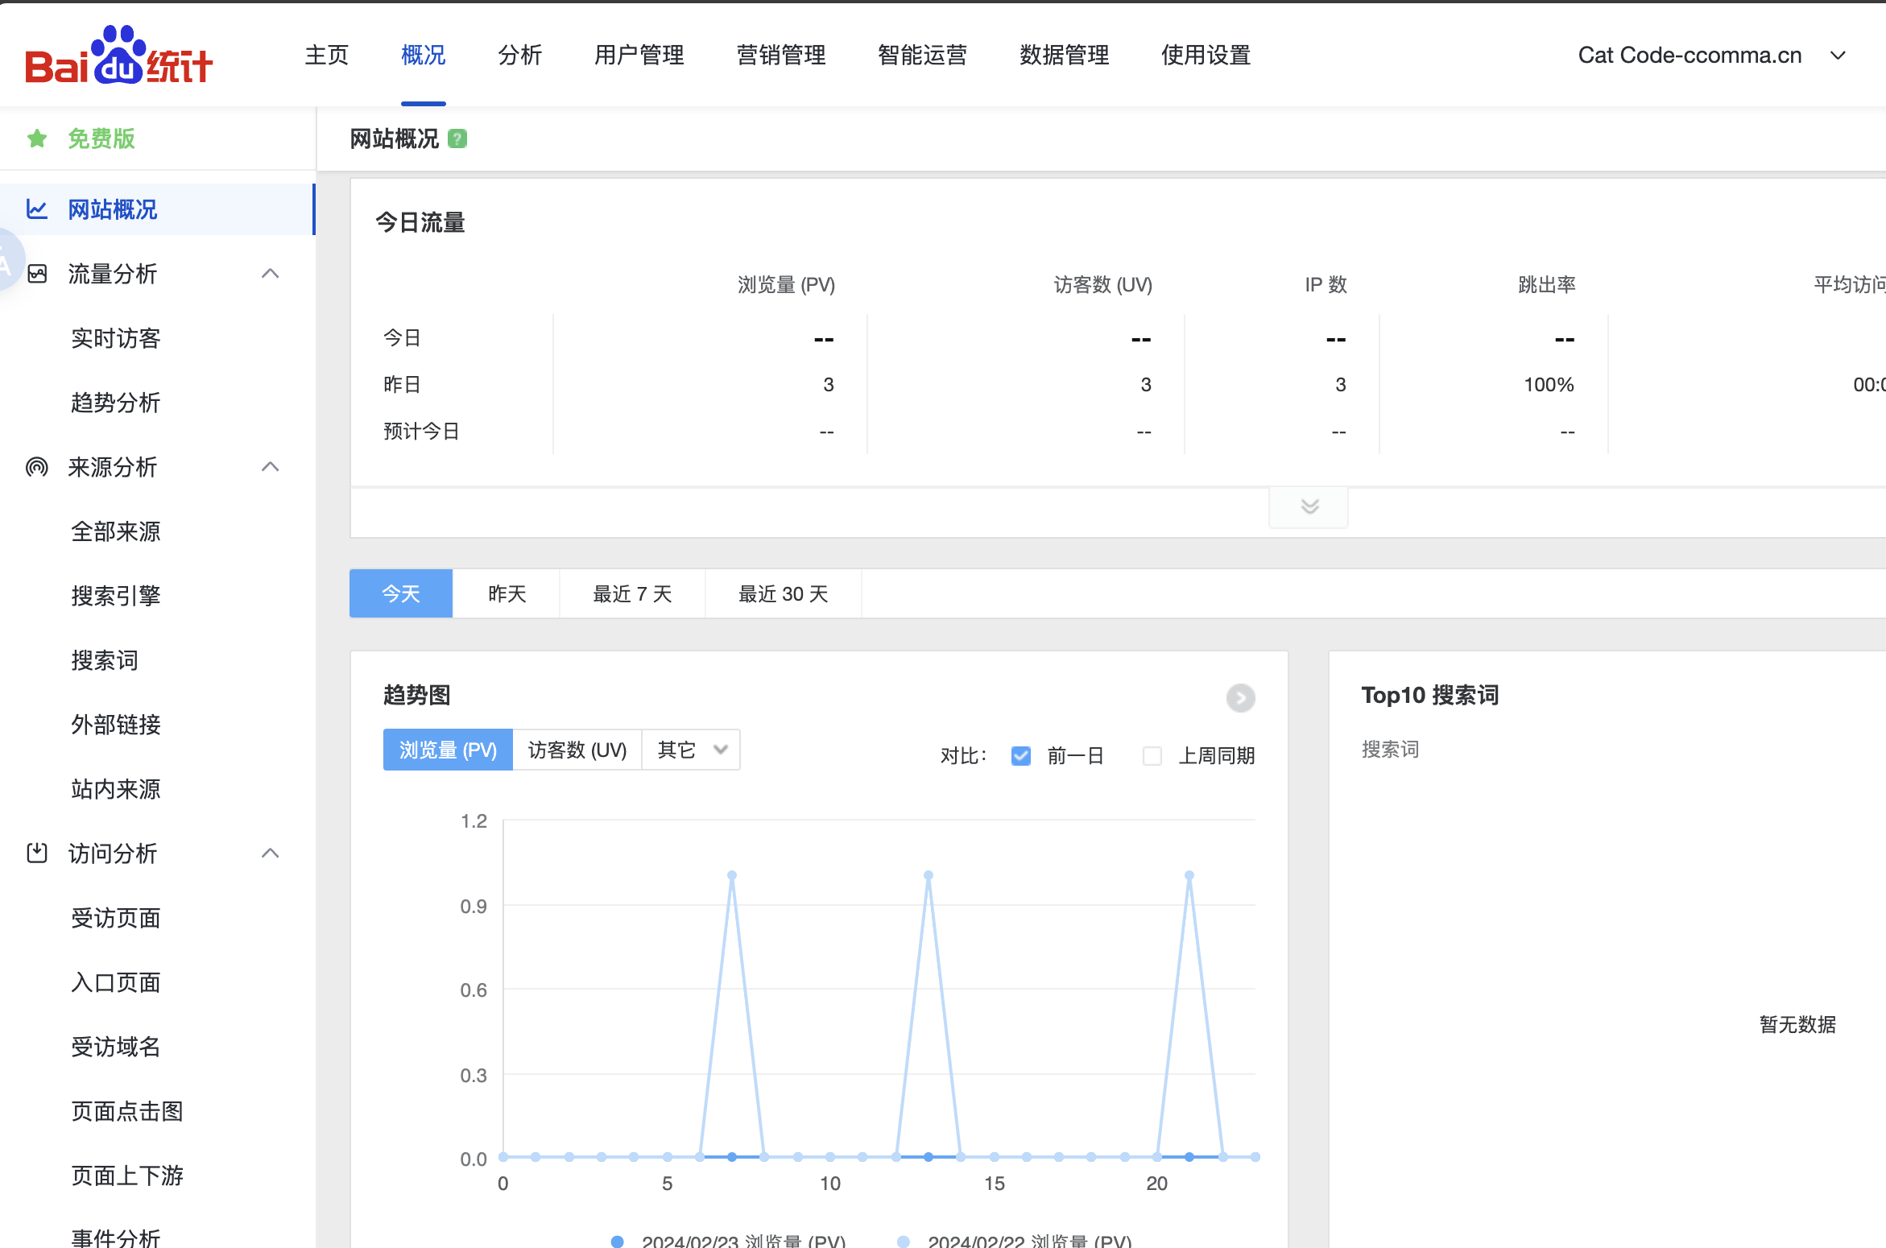
Task: Collapse the 流量分析 sidebar section
Action: [x=271, y=274]
